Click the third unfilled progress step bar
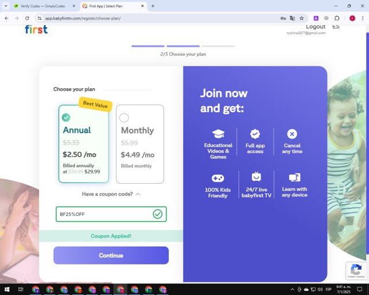The image size is (369, 295). 218,46
